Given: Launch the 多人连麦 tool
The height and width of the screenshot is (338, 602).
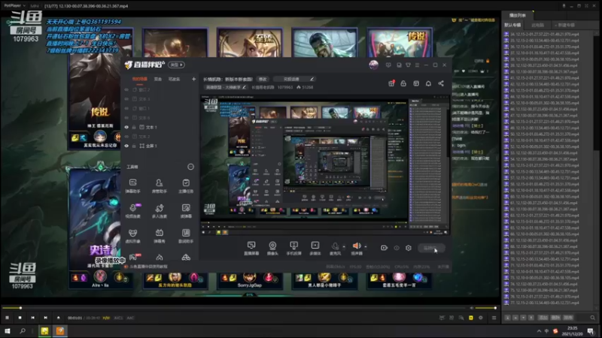Looking at the screenshot, I should 160,211.
